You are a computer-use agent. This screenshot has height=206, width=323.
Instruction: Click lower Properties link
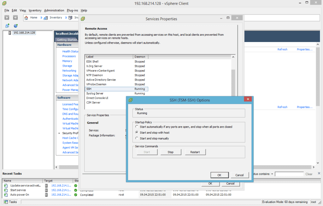(x=304, y=107)
